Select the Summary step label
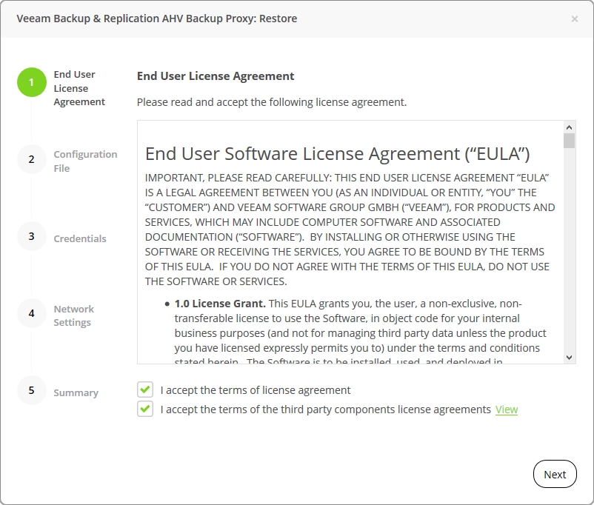This screenshot has width=594, height=505. (x=76, y=392)
